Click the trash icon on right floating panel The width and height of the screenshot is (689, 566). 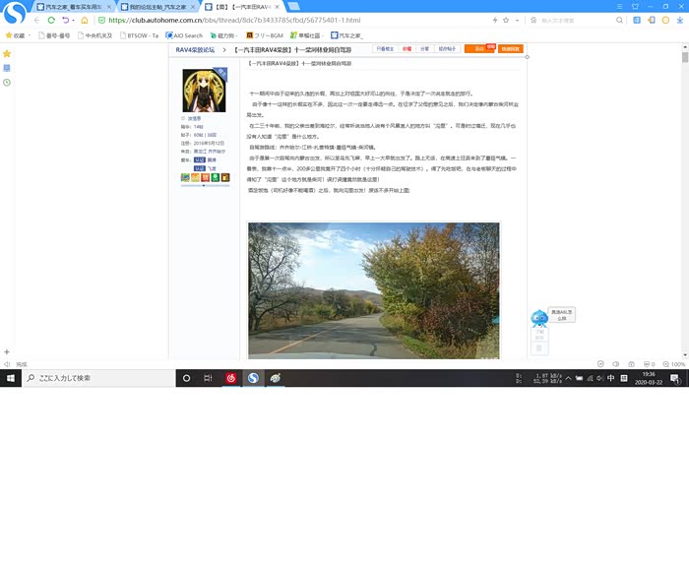point(538,347)
